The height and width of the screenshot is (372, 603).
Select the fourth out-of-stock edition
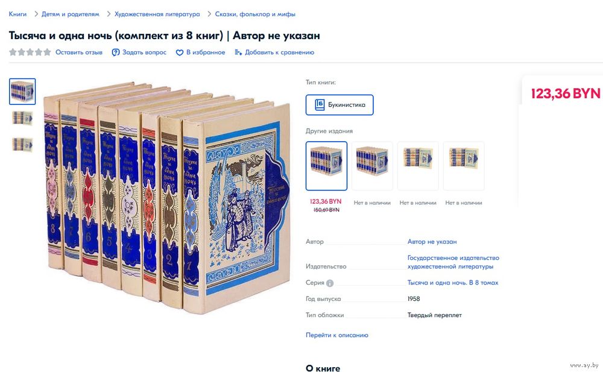click(464, 166)
